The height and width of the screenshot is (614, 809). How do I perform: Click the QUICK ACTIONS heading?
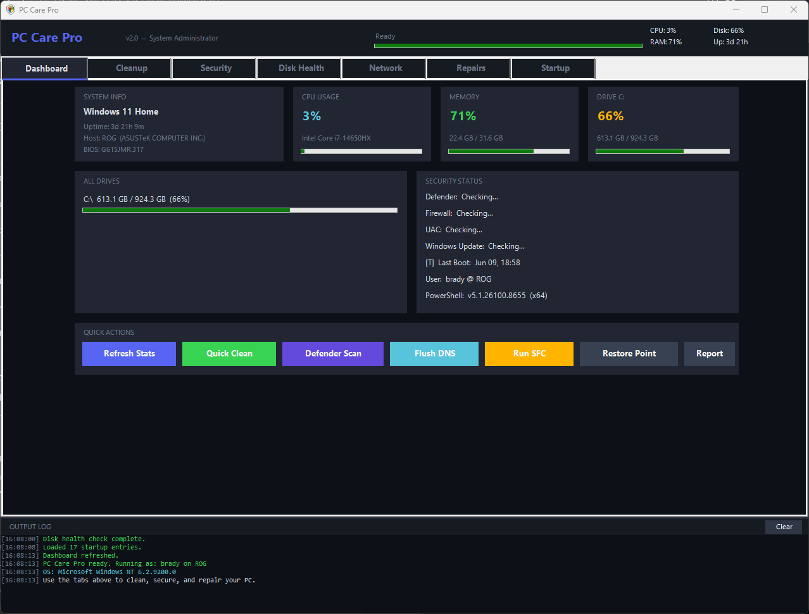pos(109,332)
